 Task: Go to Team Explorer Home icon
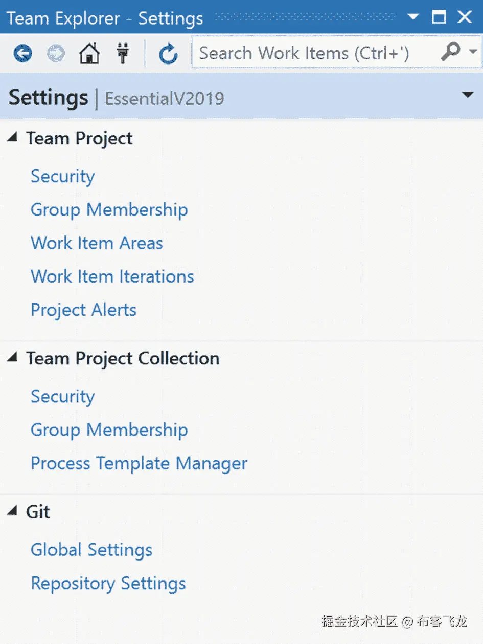tap(89, 53)
